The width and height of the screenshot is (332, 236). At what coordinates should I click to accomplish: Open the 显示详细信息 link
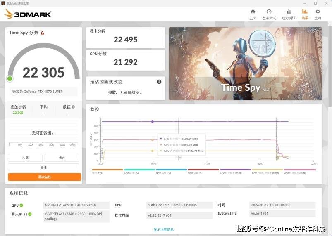coord(164,229)
